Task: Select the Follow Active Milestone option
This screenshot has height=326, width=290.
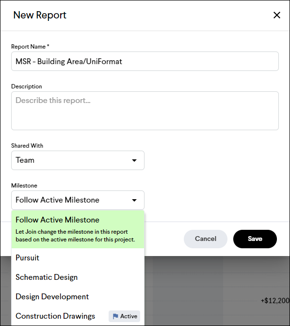Action: coord(78,229)
